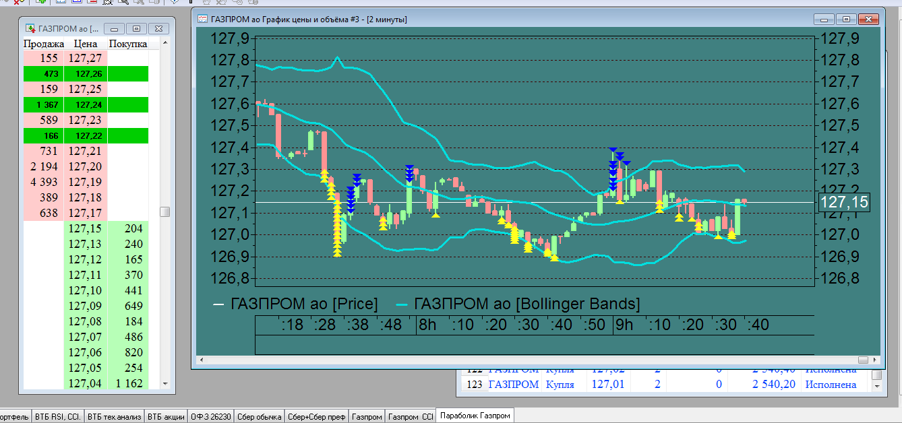902x423 pixels.
Task: Close the ГАЗПРОМ ао order book window
Action: [x=158, y=29]
